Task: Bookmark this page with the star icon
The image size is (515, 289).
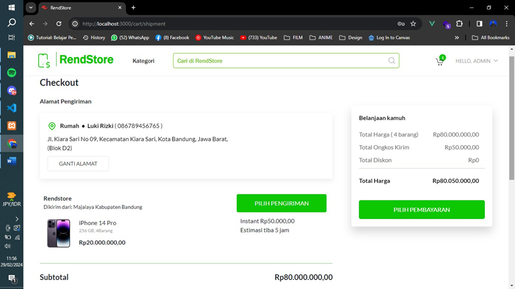Action: tap(413, 23)
